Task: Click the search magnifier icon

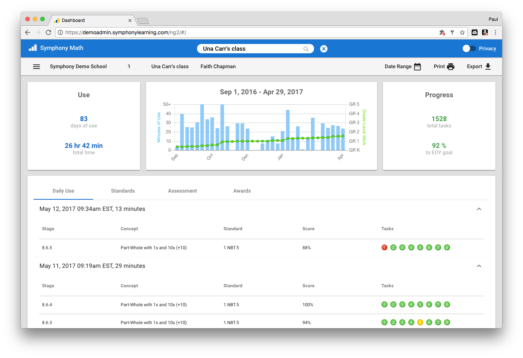Action: coord(306,49)
